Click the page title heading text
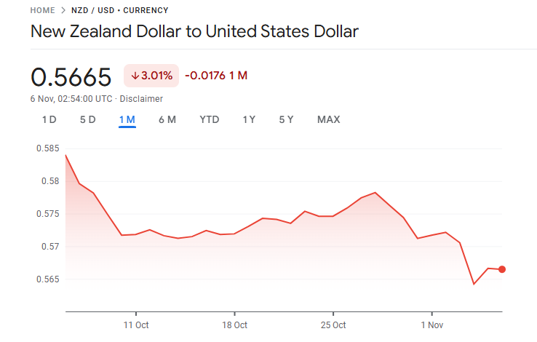Image resolution: width=537 pixels, height=342 pixels. click(x=194, y=32)
